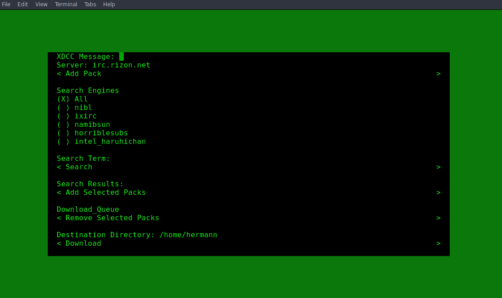The height and width of the screenshot is (298, 502).
Task: Click the Search button
Action: (249, 167)
